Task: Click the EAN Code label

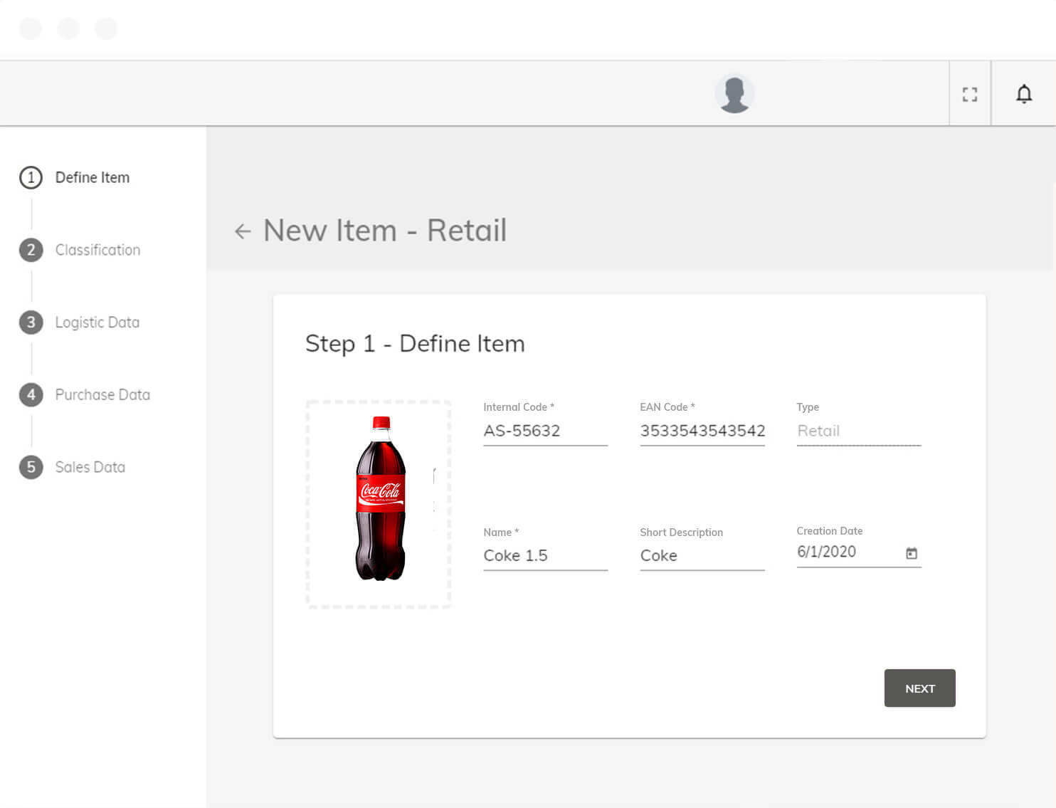Action: 667,407
